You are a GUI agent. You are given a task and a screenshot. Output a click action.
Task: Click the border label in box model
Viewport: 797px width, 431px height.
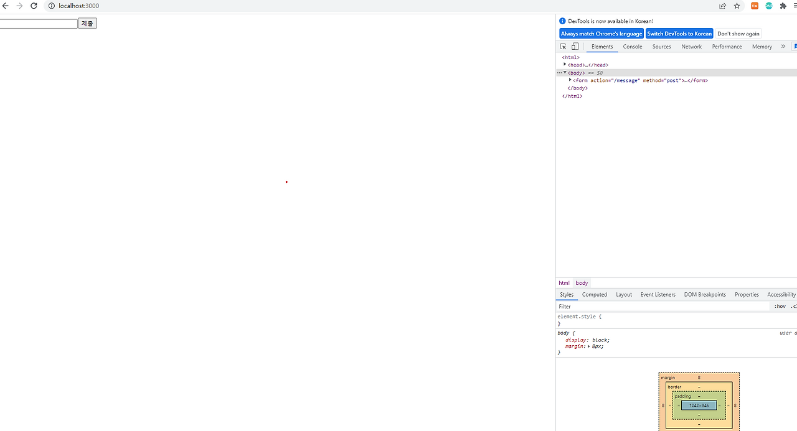pos(674,387)
